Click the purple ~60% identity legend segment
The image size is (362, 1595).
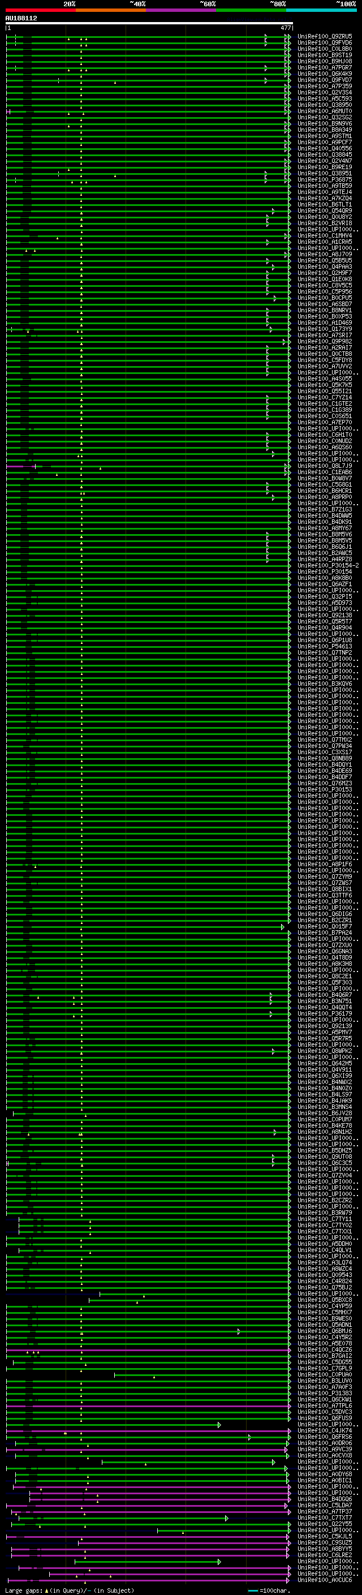click(182, 10)
